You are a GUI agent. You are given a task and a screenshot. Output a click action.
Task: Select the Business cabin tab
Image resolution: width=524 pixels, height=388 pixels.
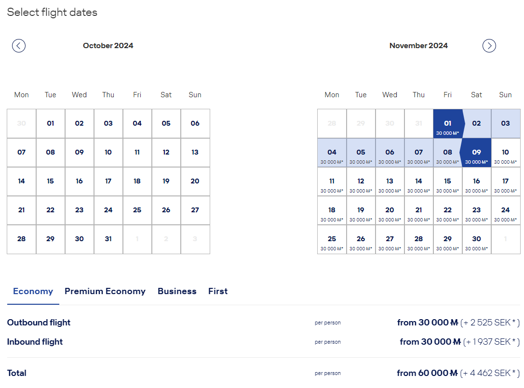(x=177, y=291)
